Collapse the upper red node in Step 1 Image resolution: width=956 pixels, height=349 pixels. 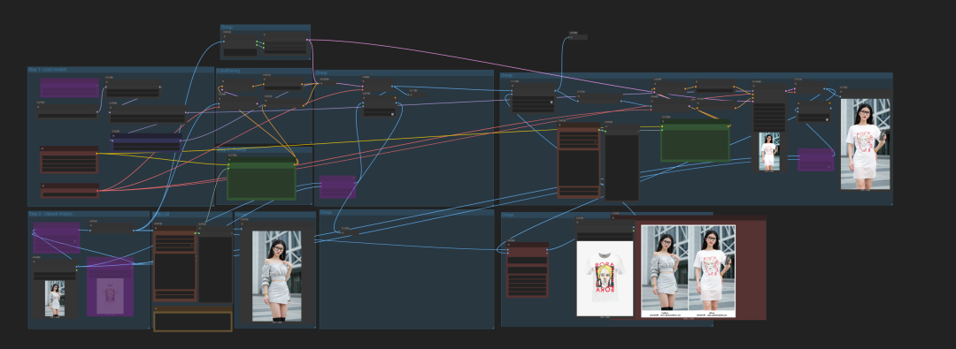(42, 148)
